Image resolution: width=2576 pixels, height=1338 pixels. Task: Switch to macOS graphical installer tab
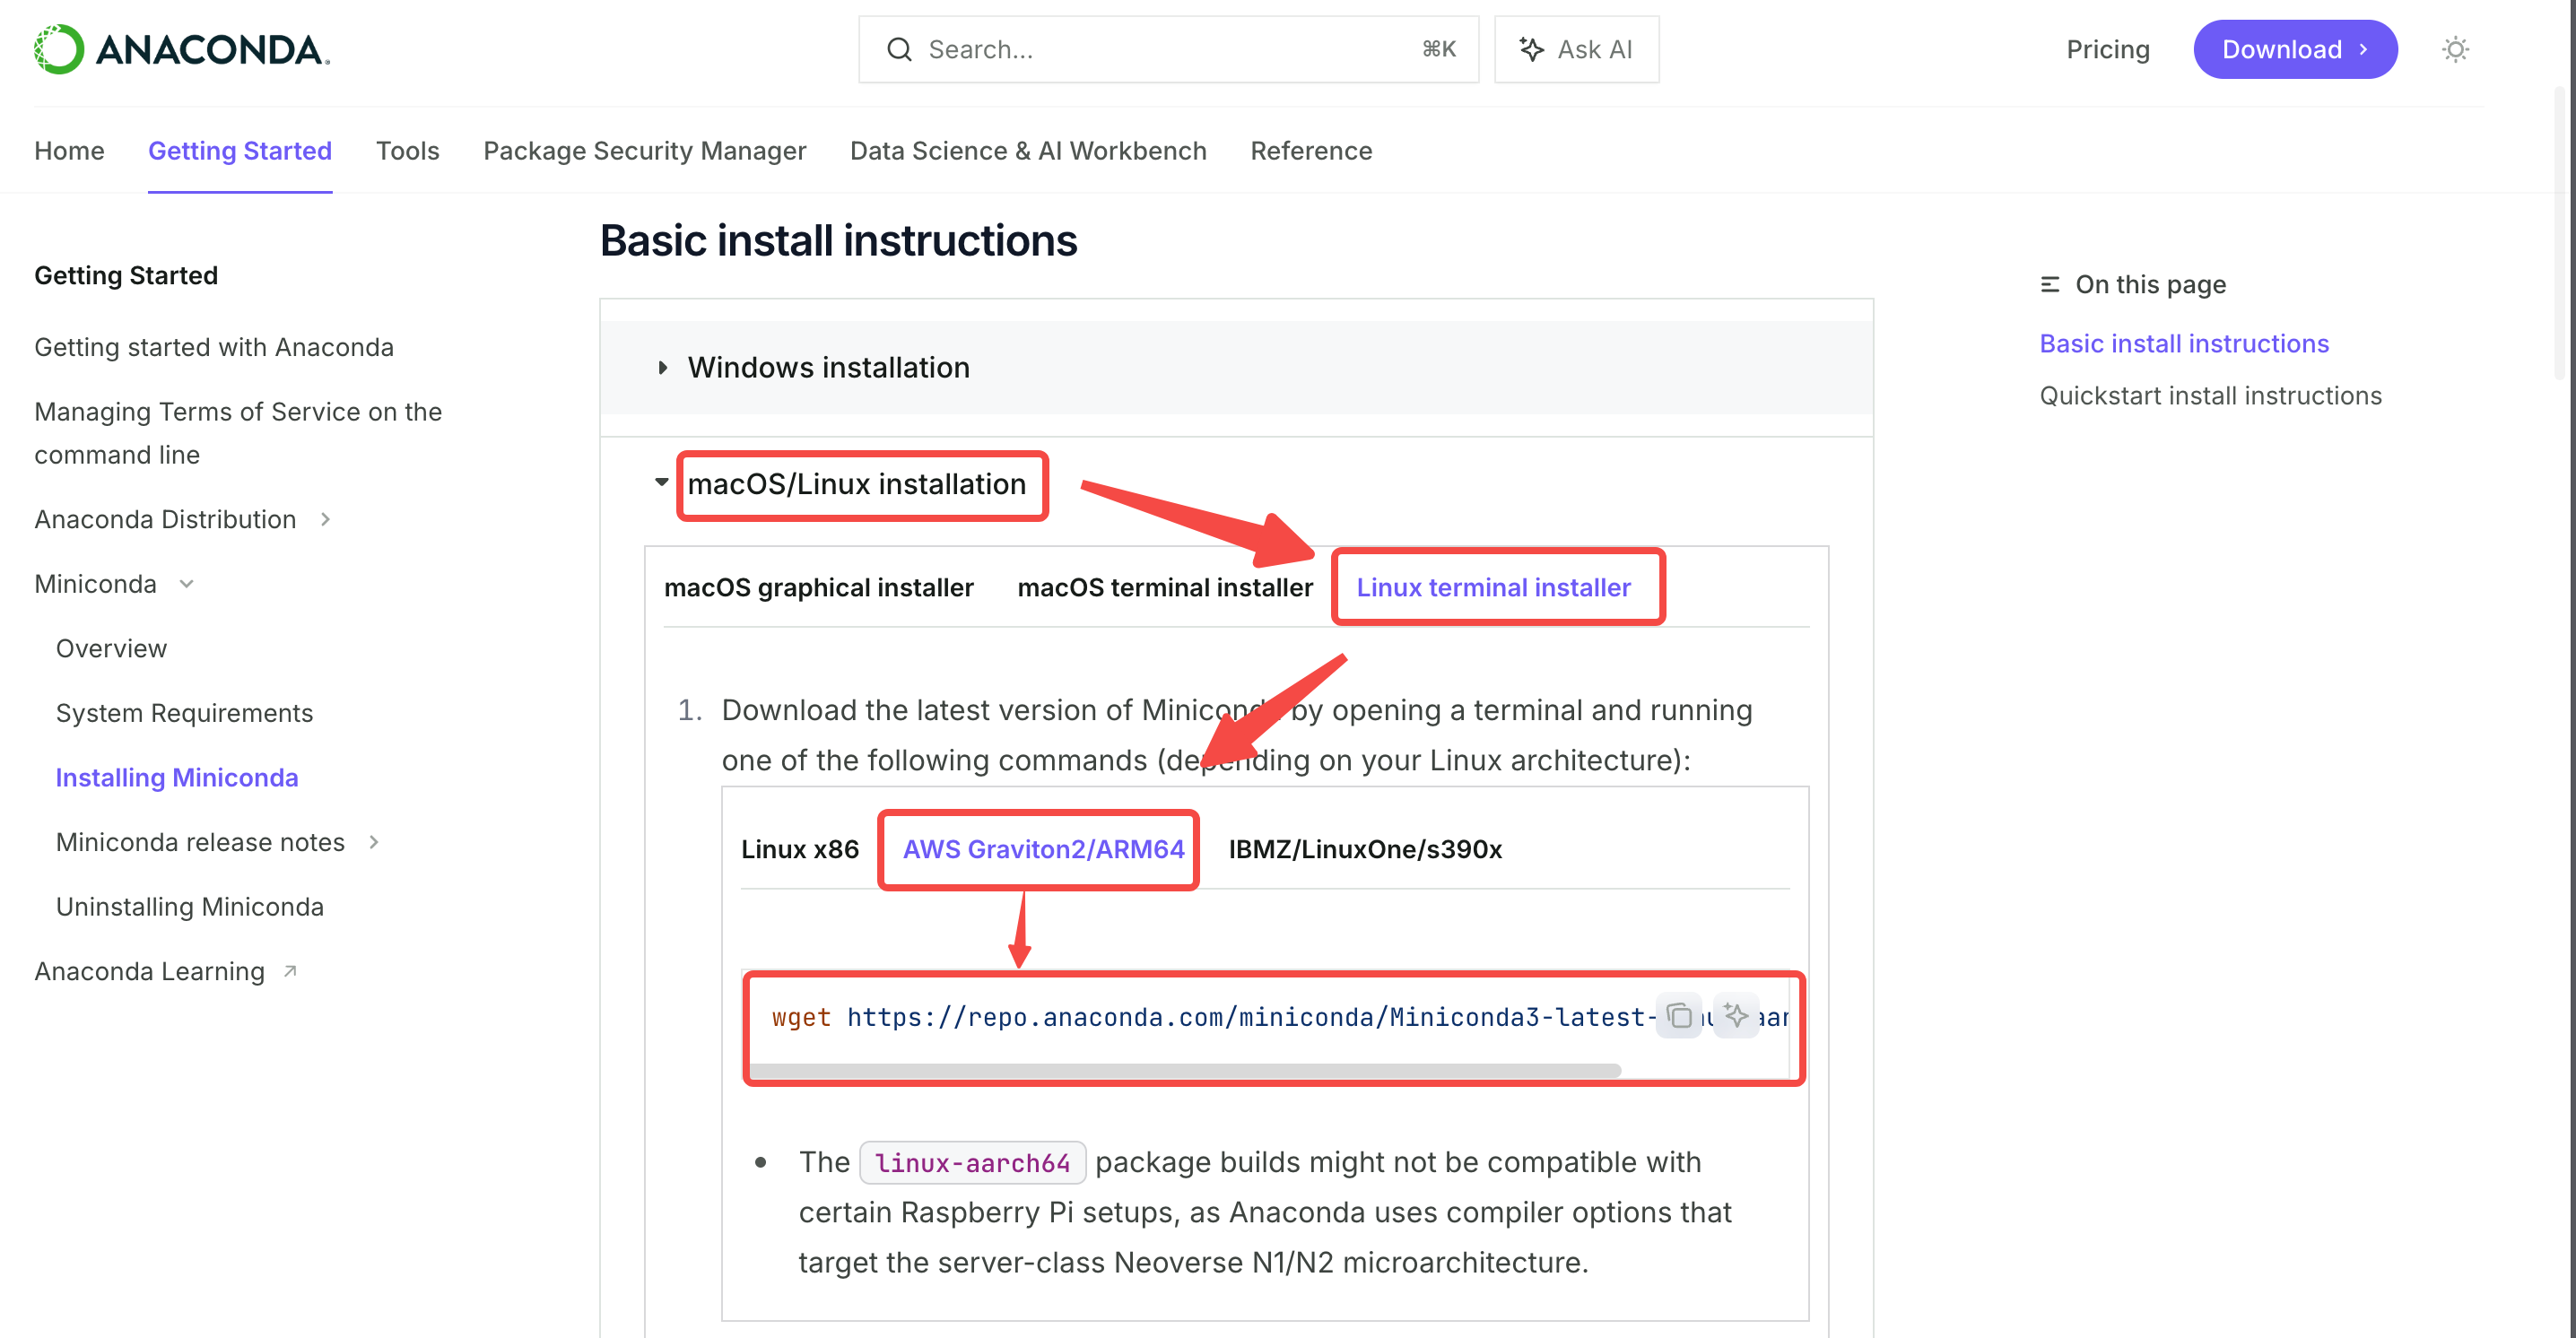tap(818, 587)
